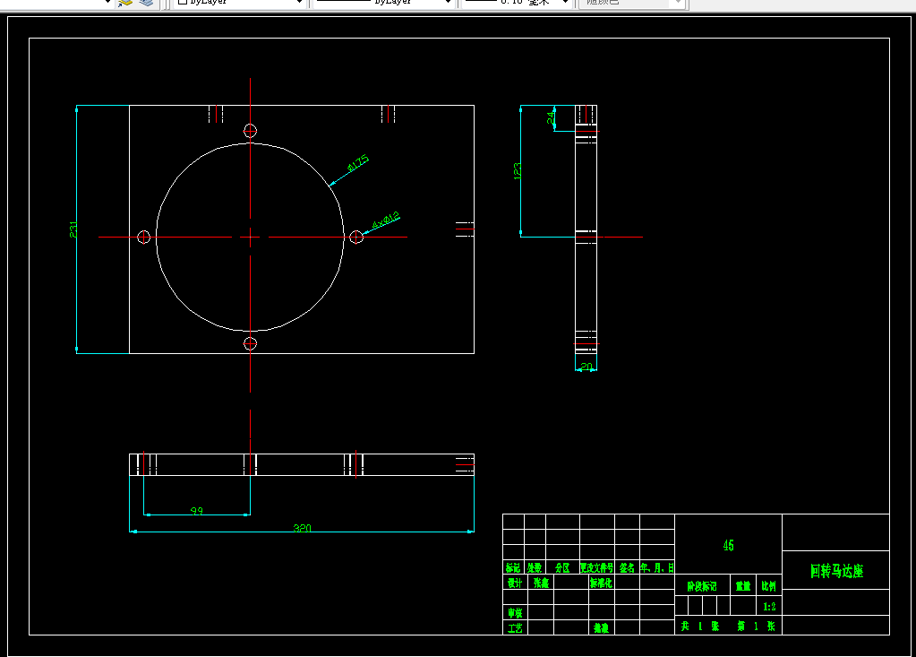The width and height of the screenshot is (916, 657).
Task: Pick the bottom small bolt hole
Action: tap(250, 343)
